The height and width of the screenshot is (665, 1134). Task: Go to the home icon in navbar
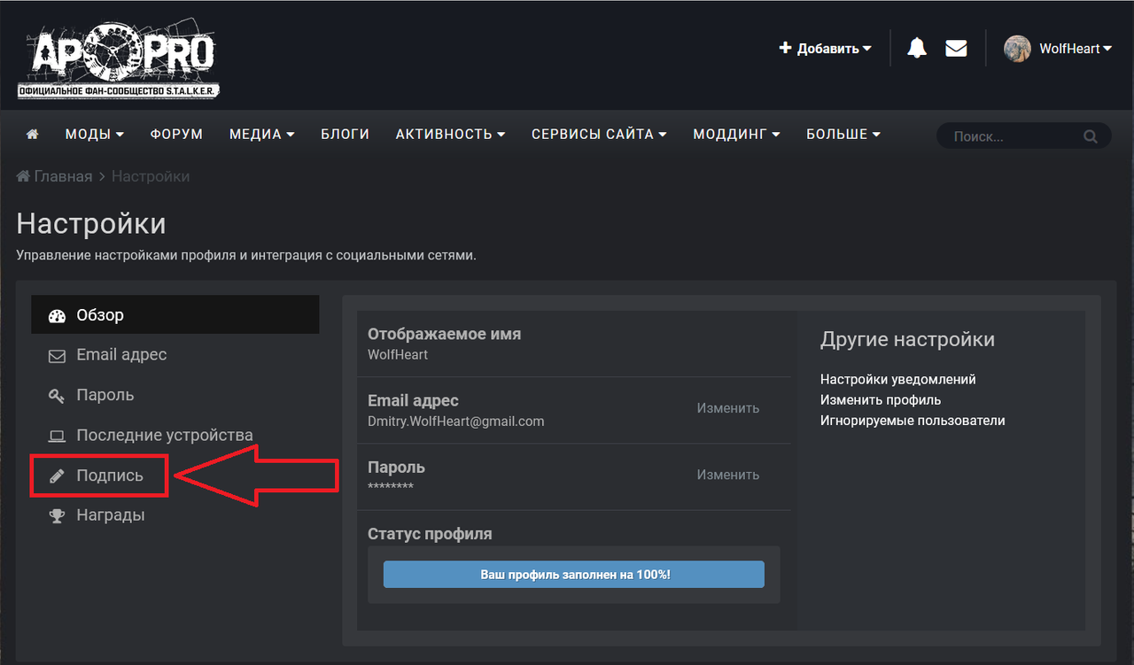33,135
